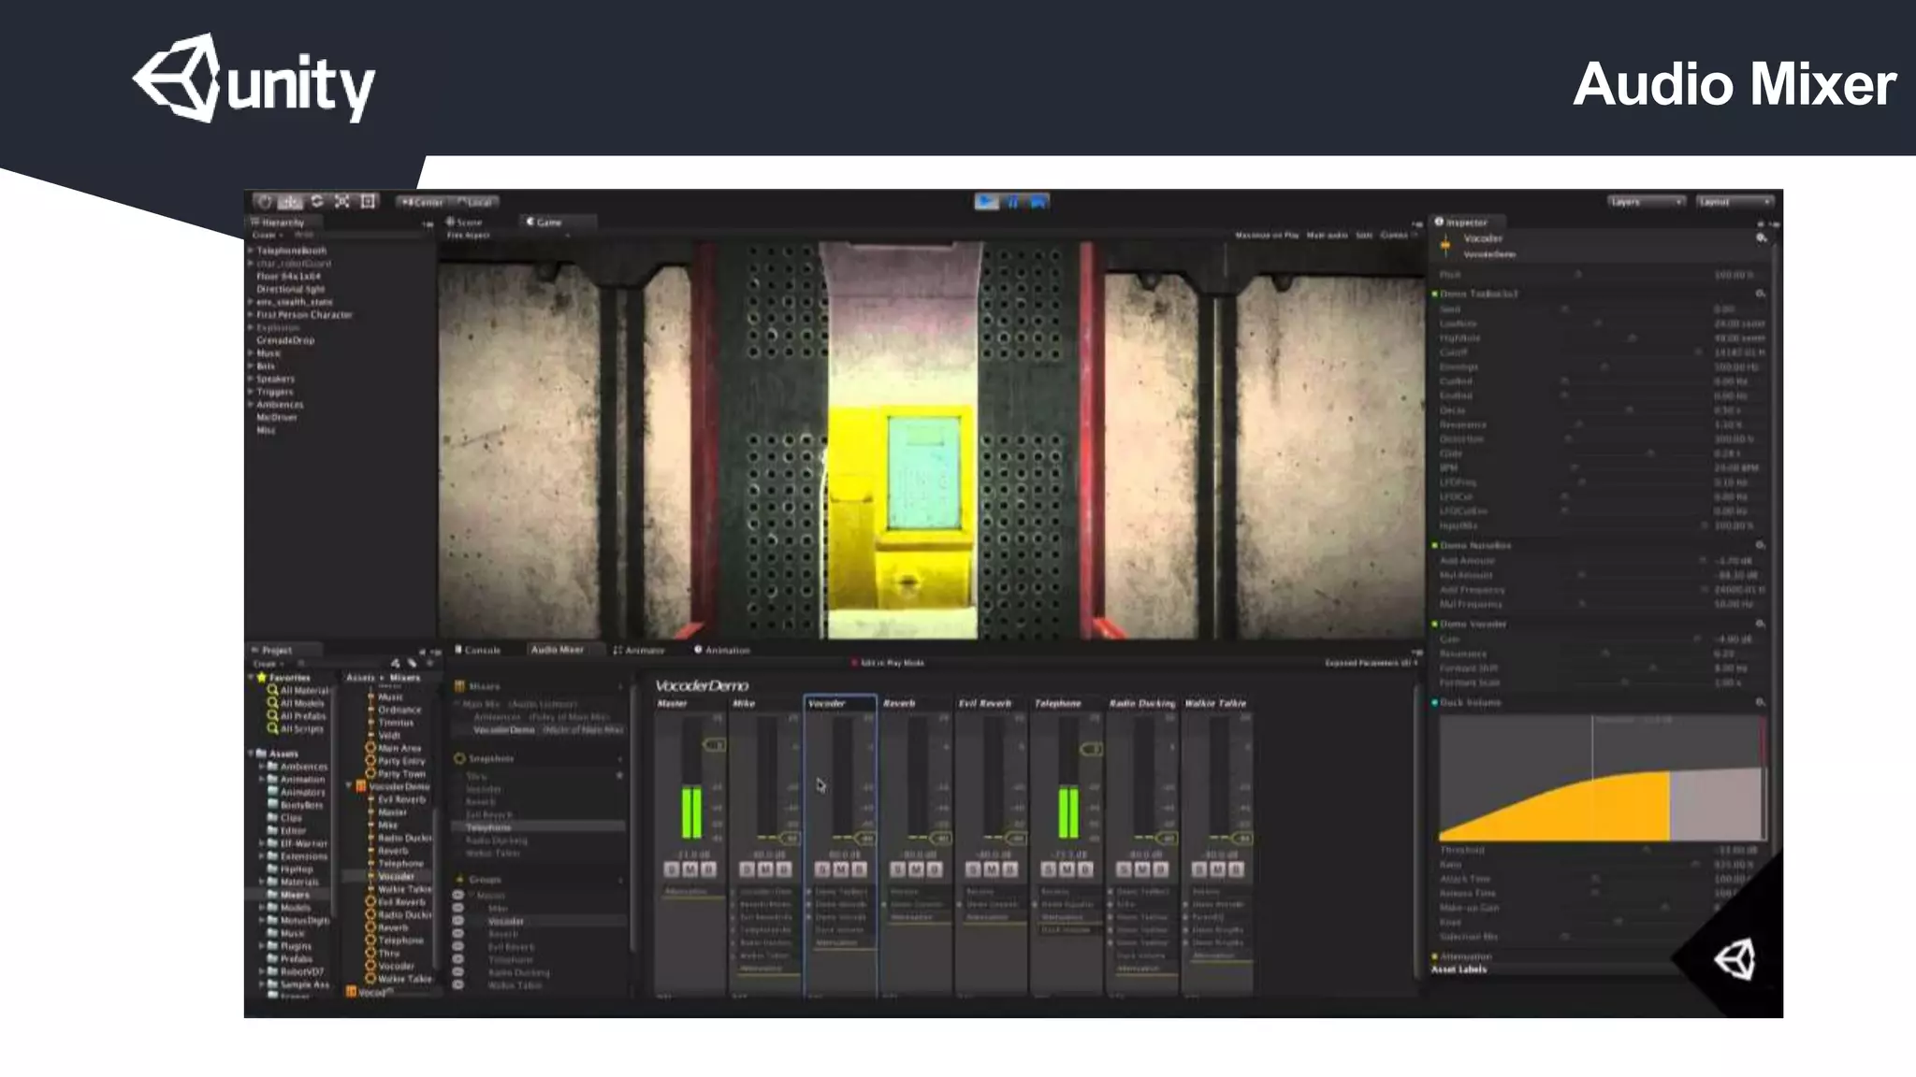Select the Scale tool in toolbar
The image size is (1916, 1077).
tap(342, 202)
